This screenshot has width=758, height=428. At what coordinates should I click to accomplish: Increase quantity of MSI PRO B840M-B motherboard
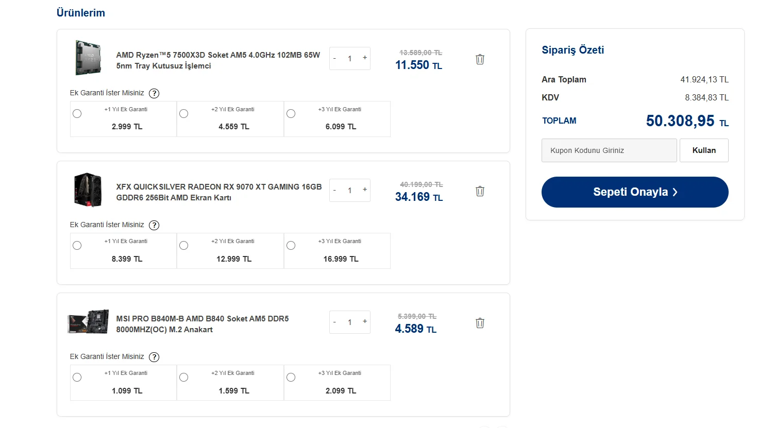click(365, 322)
